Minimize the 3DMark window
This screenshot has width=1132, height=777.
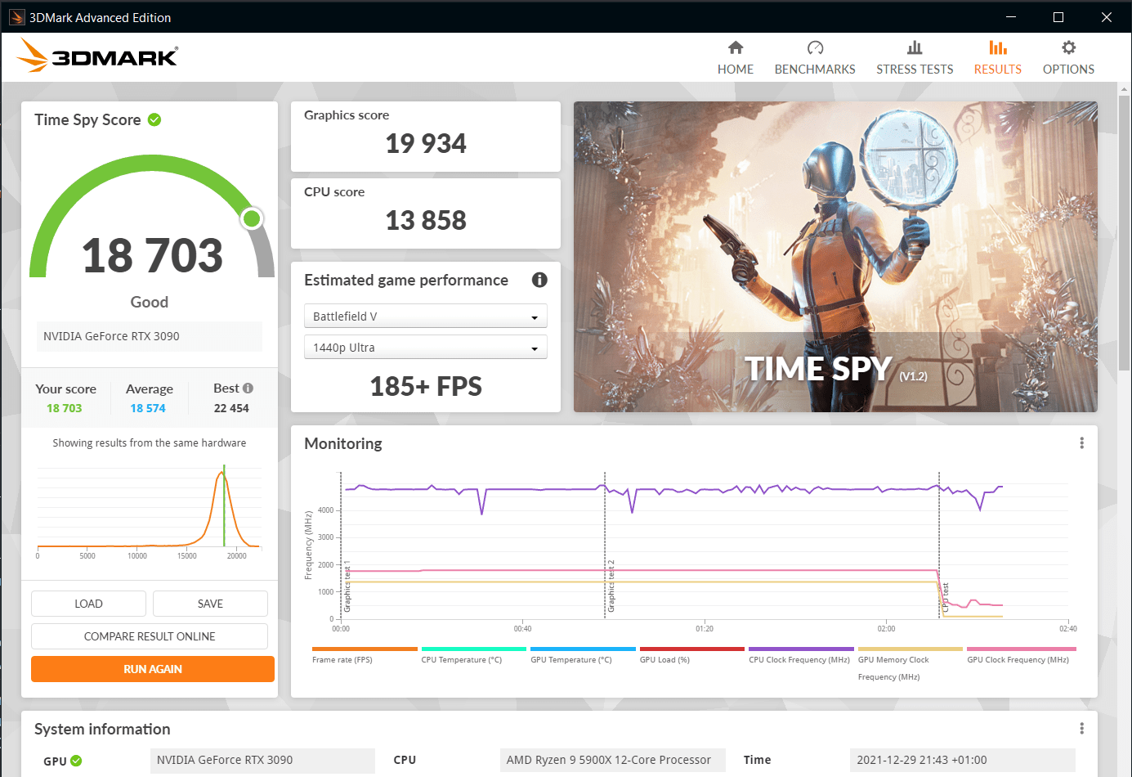1011,17
